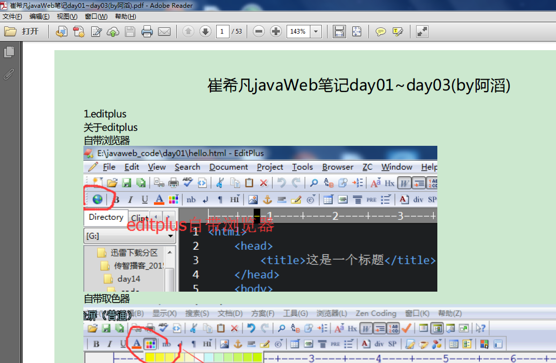This screenshot has width=556, height=363.
Task: Click the 方案(F) menu in lower screenshot
Action: coord(263,313)
